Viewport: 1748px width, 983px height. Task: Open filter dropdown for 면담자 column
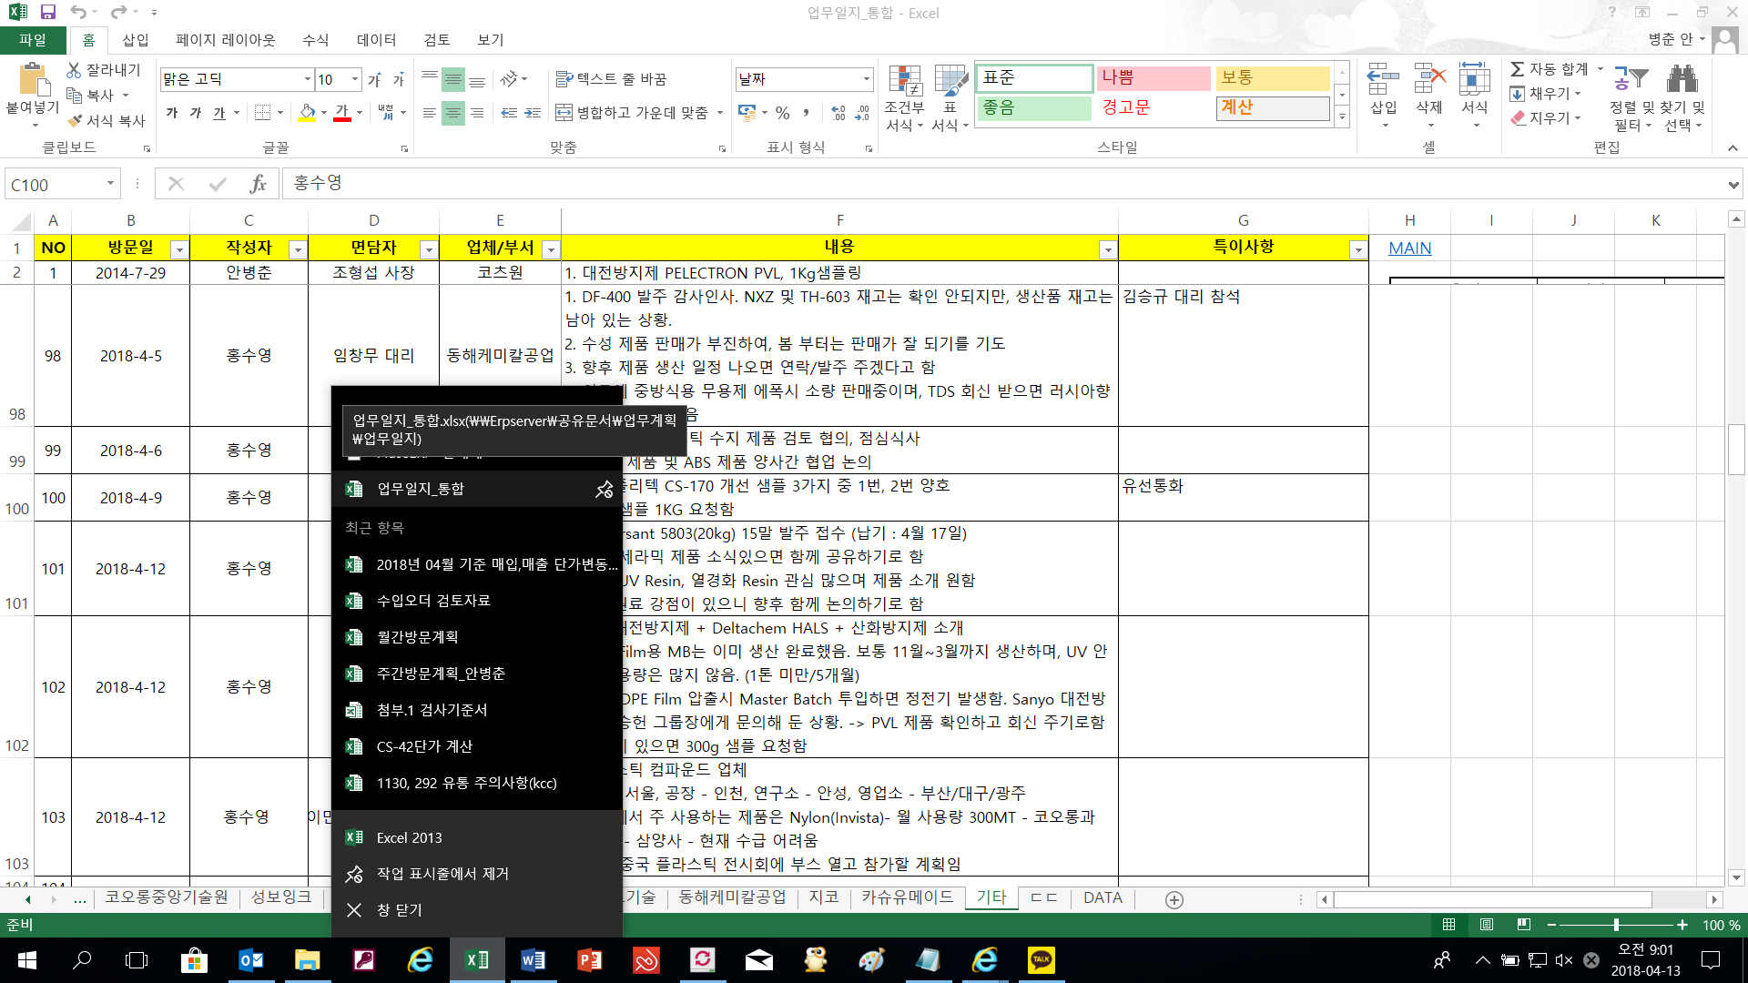click(428, 249)
